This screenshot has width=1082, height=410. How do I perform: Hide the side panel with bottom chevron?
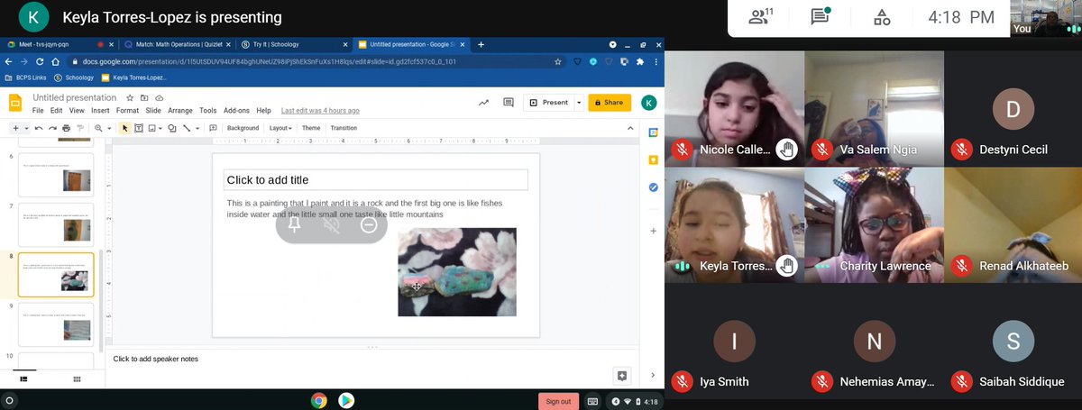click(x=654, y=376)
